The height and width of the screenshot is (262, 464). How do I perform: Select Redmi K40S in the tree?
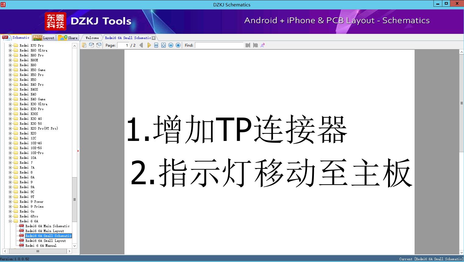[29, 89]
